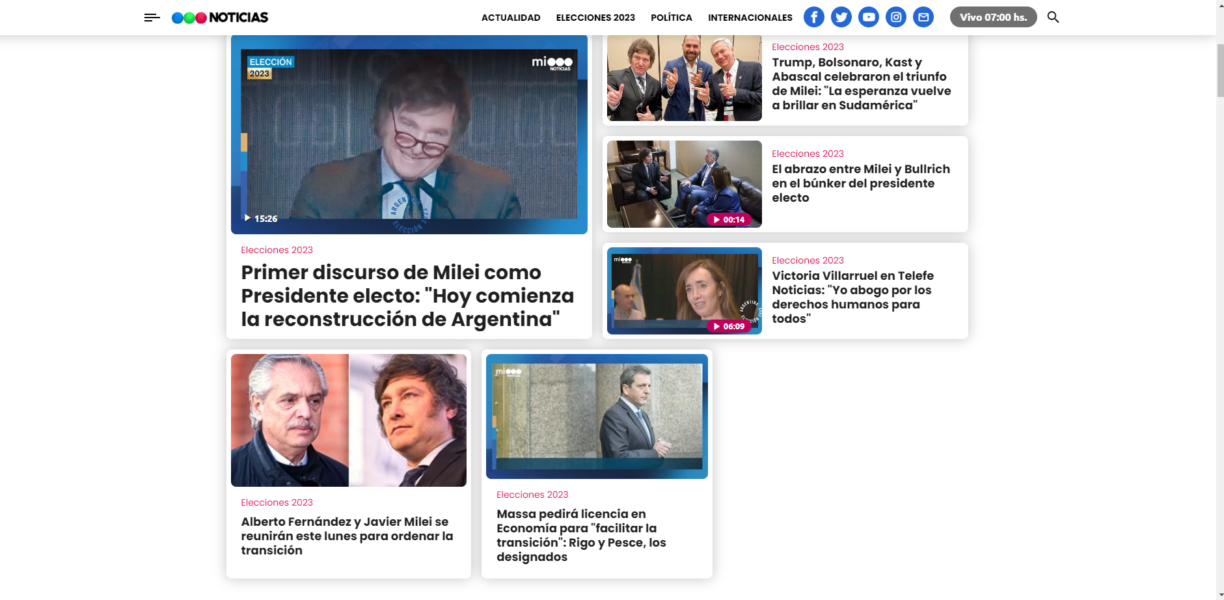Play the 06:09 Victoria Villarruel video

coord(729,326)
